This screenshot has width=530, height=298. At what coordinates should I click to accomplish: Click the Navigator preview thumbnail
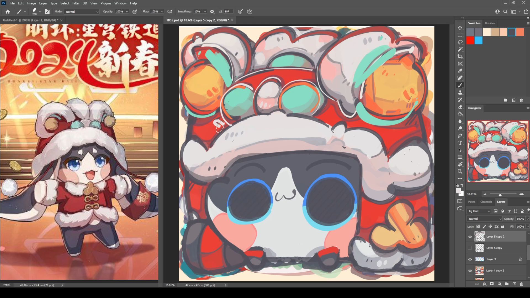pyautogui.click(x=498, y=151)
